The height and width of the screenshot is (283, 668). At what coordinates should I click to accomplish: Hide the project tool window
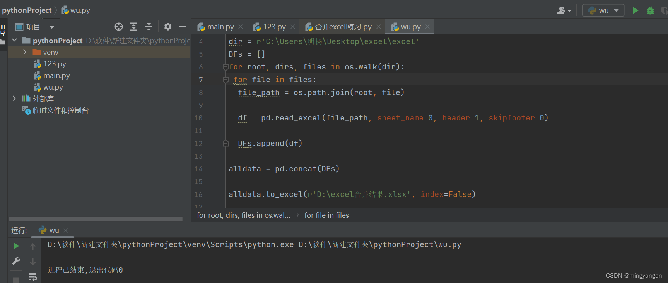point(183,27)
